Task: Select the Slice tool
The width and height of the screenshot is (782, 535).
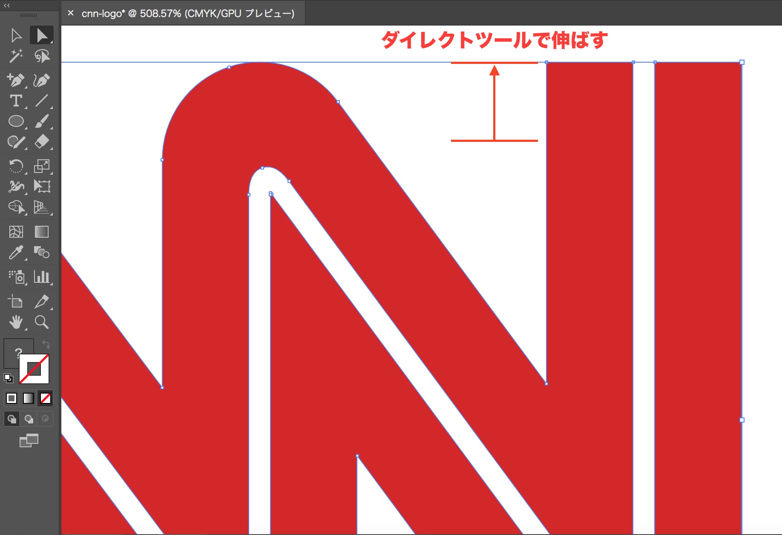Action: [42, 302]
